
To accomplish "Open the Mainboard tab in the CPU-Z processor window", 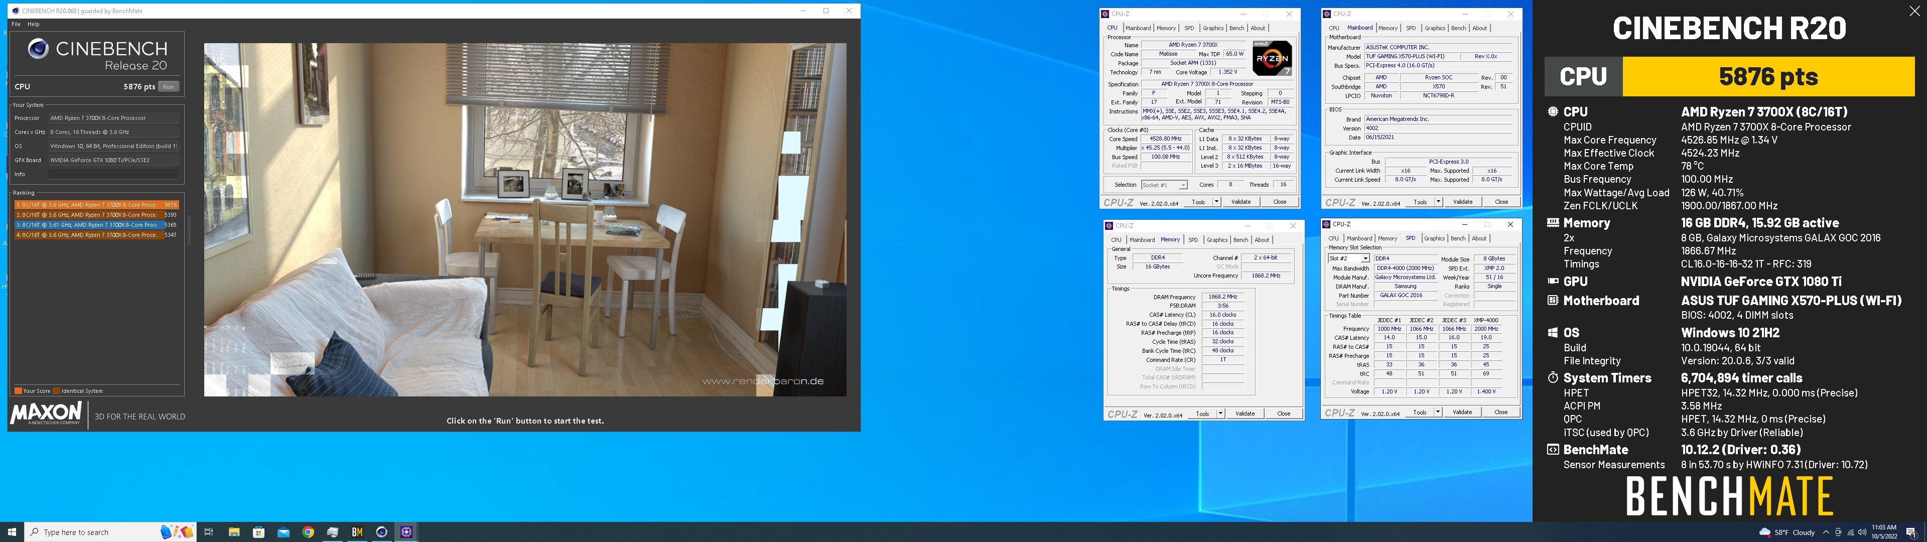I will (x=1138, y=28).
